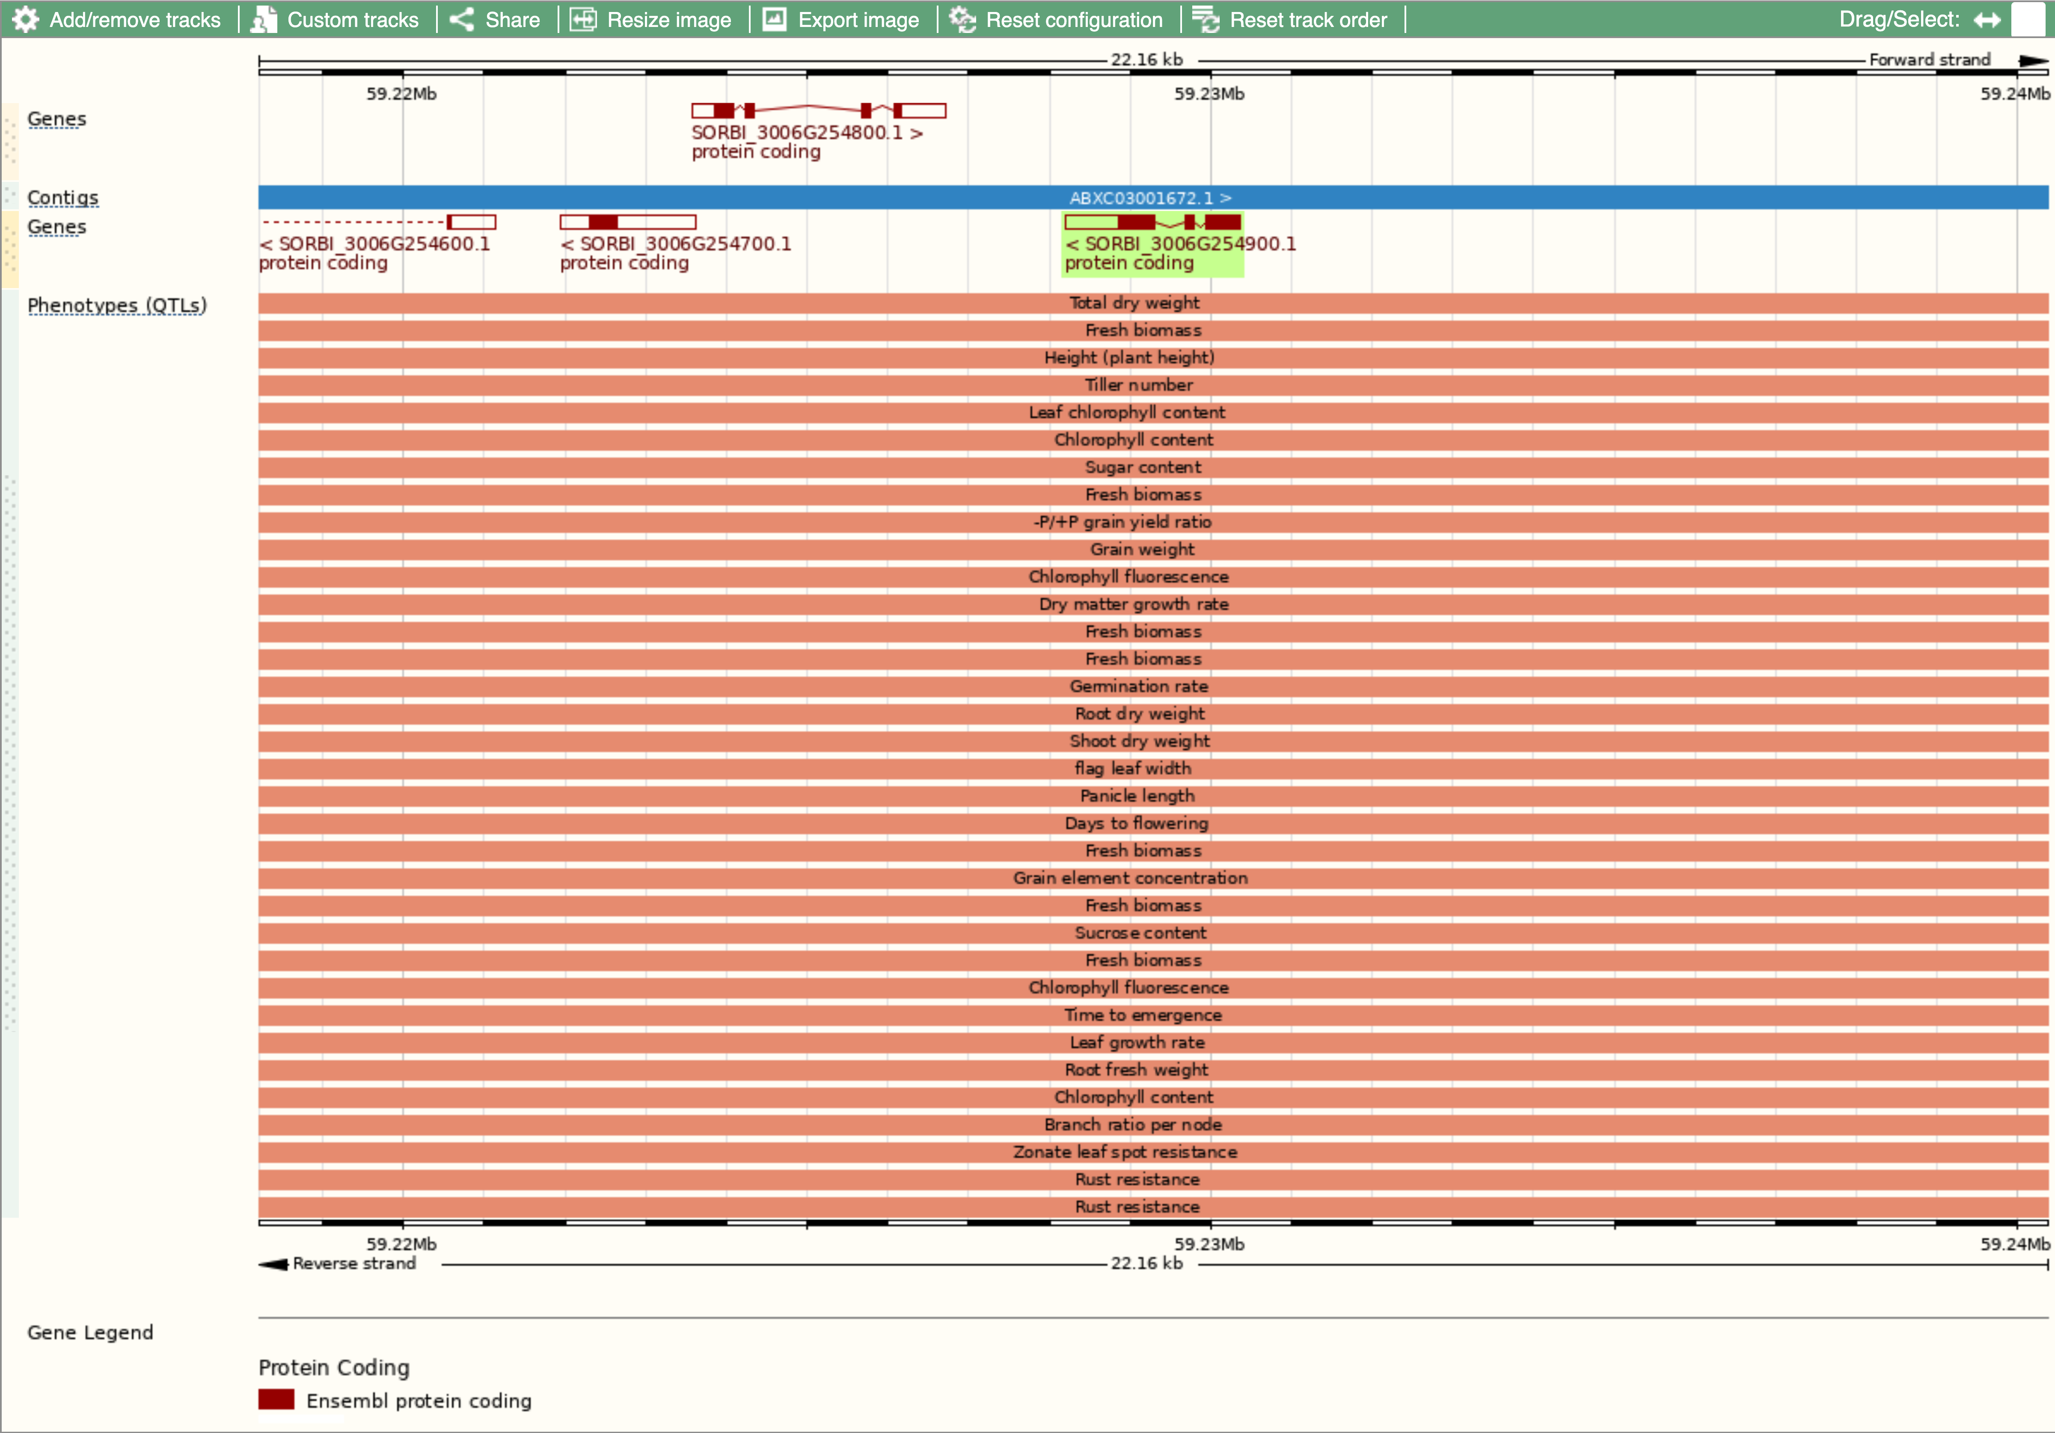This screenshot has height=1433, width=2055.
Task: Click the Reset track order icon
Action: pos(1206,19)
